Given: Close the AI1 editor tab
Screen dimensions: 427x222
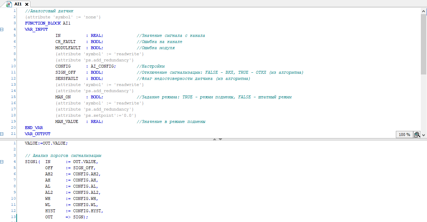Looking at the screenshot, I should click(27, 4).
